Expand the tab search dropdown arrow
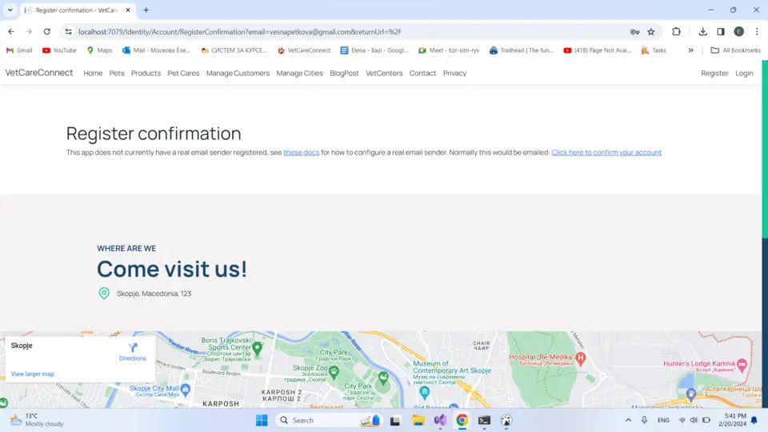Viewport: 768px width, 432px height. coord(10,10)
